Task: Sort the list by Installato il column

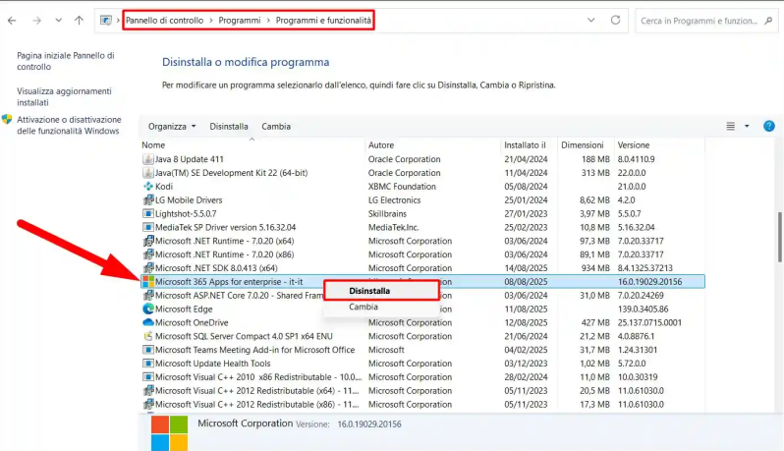Action: [x=525, y=145]
